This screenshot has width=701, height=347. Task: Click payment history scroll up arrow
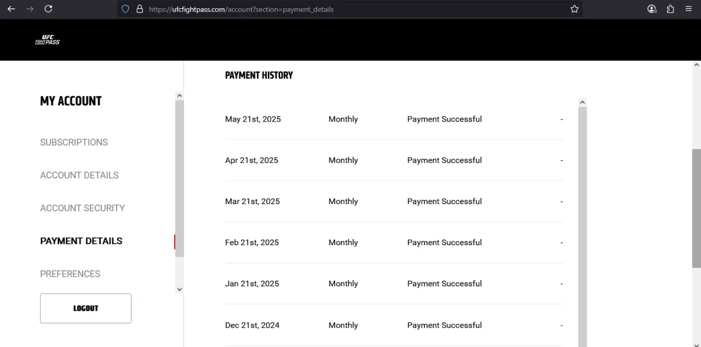pyautogui.click(x=582, y=103)
